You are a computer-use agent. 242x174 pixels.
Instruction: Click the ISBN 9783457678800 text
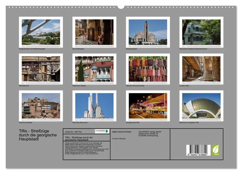tap(122, 132)
